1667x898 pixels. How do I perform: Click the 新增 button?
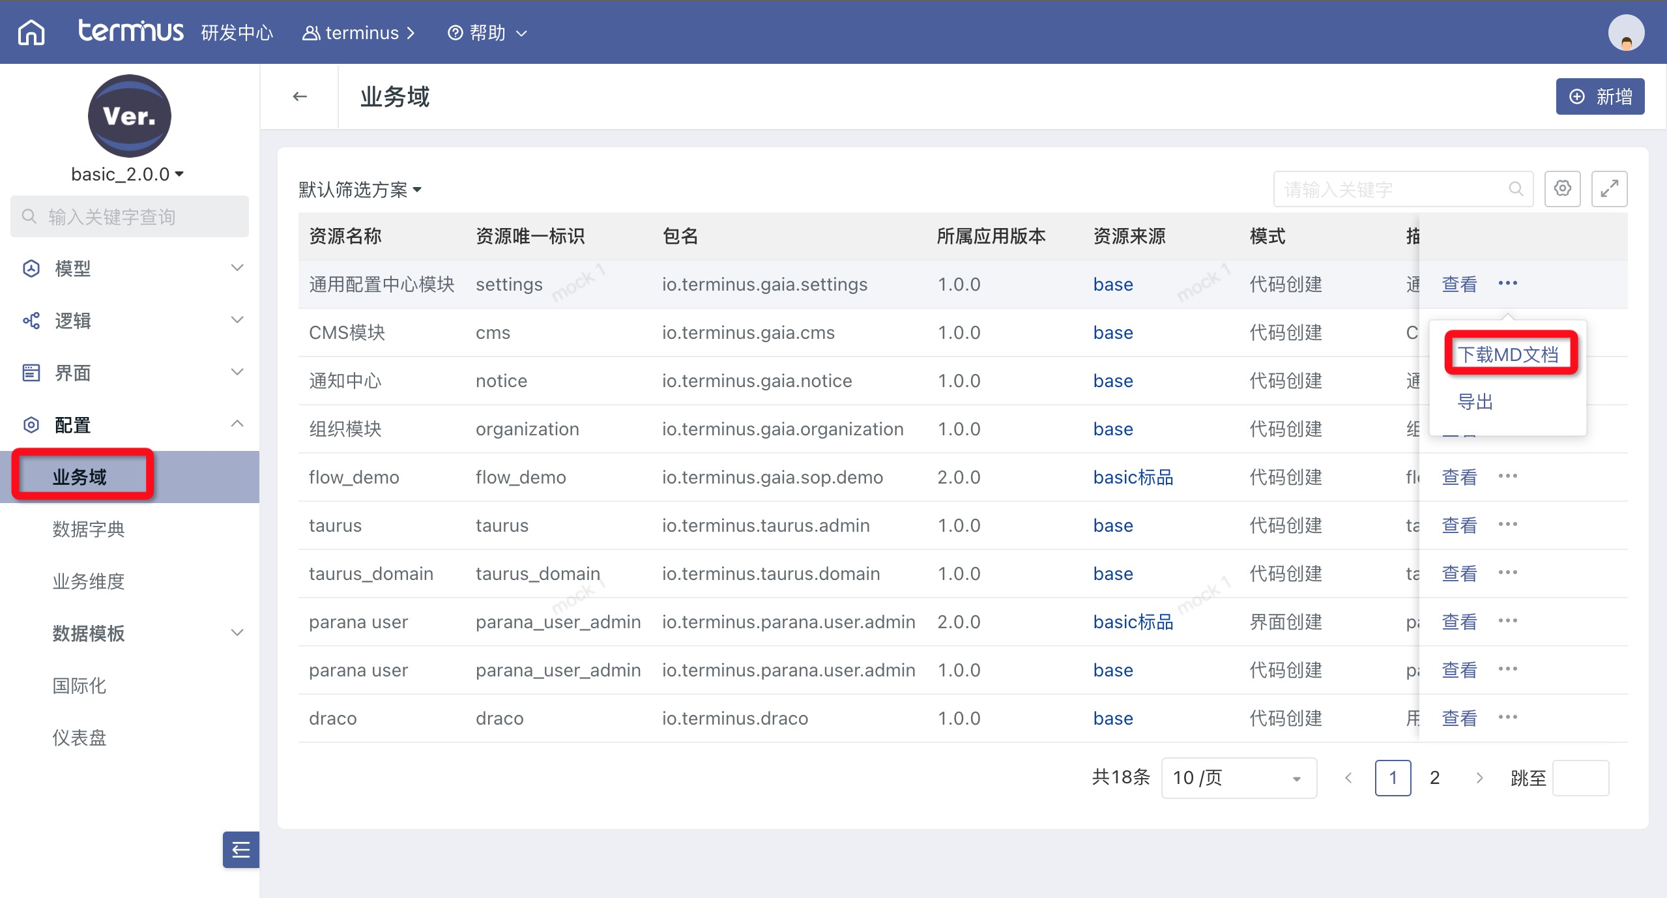[x=1600, y=96]
